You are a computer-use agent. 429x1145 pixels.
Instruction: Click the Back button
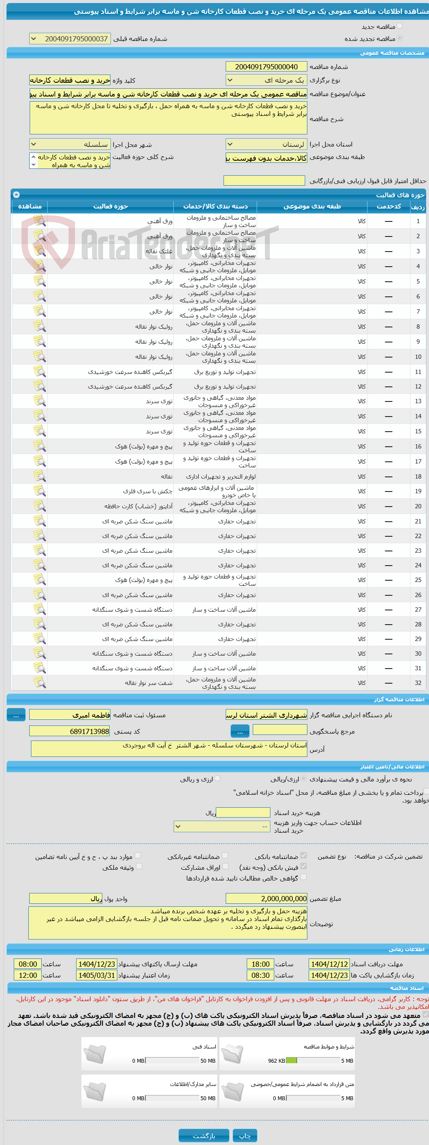coord(204,1136)
